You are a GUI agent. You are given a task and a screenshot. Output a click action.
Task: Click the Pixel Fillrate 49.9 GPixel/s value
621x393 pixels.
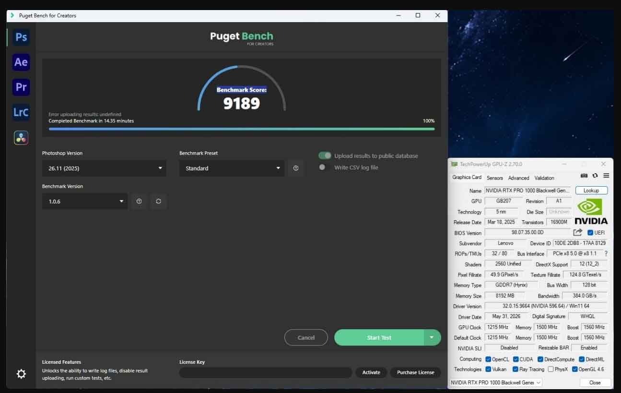coord(504,274)
